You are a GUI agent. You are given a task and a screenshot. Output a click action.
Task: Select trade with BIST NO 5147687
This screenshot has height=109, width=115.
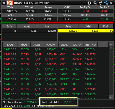(x=55, y=59)
